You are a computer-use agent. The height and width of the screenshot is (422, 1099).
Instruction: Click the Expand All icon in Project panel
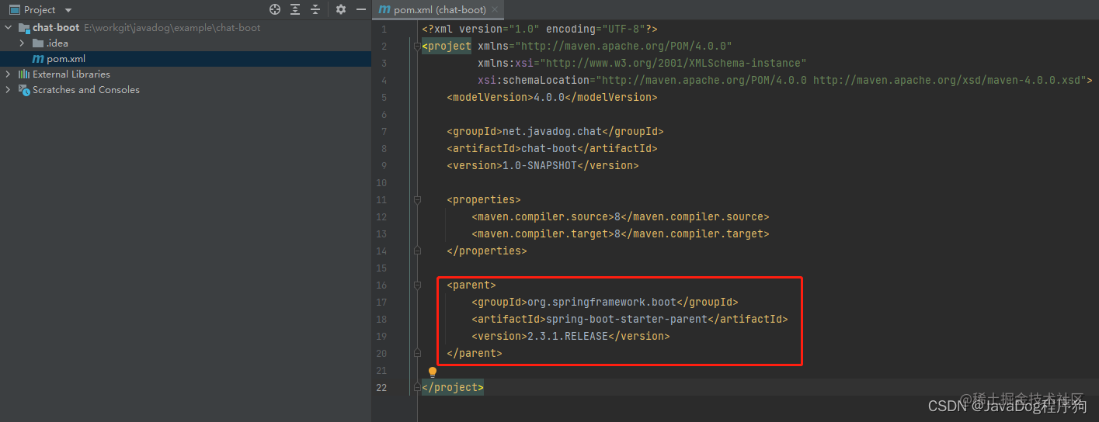(295, 9)
